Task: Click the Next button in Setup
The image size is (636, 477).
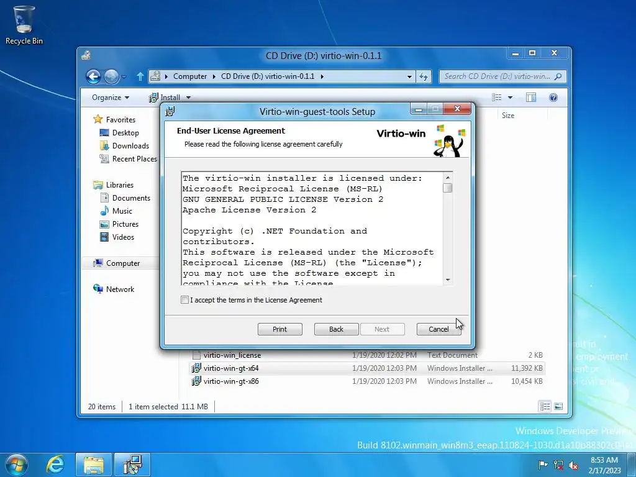Action: click(x=382, y=329)
